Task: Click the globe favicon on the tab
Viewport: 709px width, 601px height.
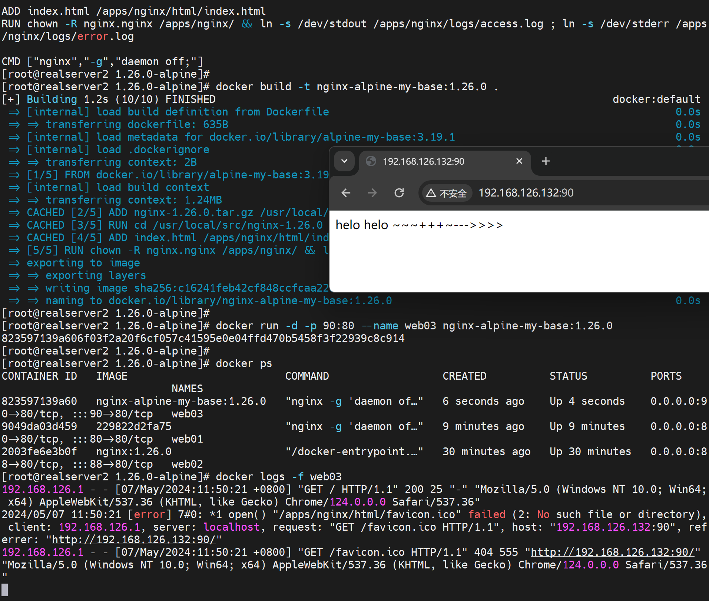Action: (x=371, y=161)
